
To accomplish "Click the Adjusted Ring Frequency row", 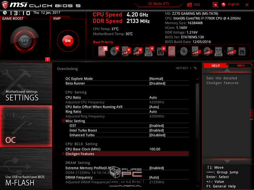I will [127, 116].
